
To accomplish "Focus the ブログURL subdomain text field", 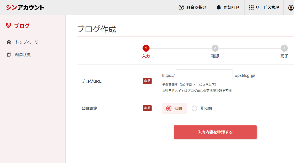I will [x=204, y=75].
